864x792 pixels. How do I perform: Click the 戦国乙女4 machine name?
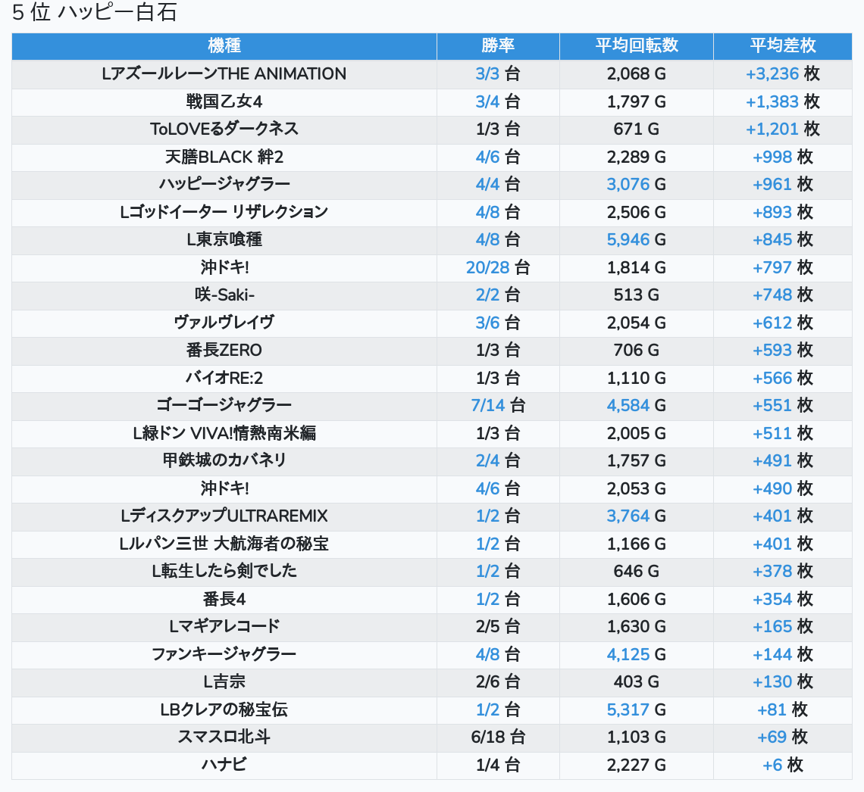(x=224, y=101)
